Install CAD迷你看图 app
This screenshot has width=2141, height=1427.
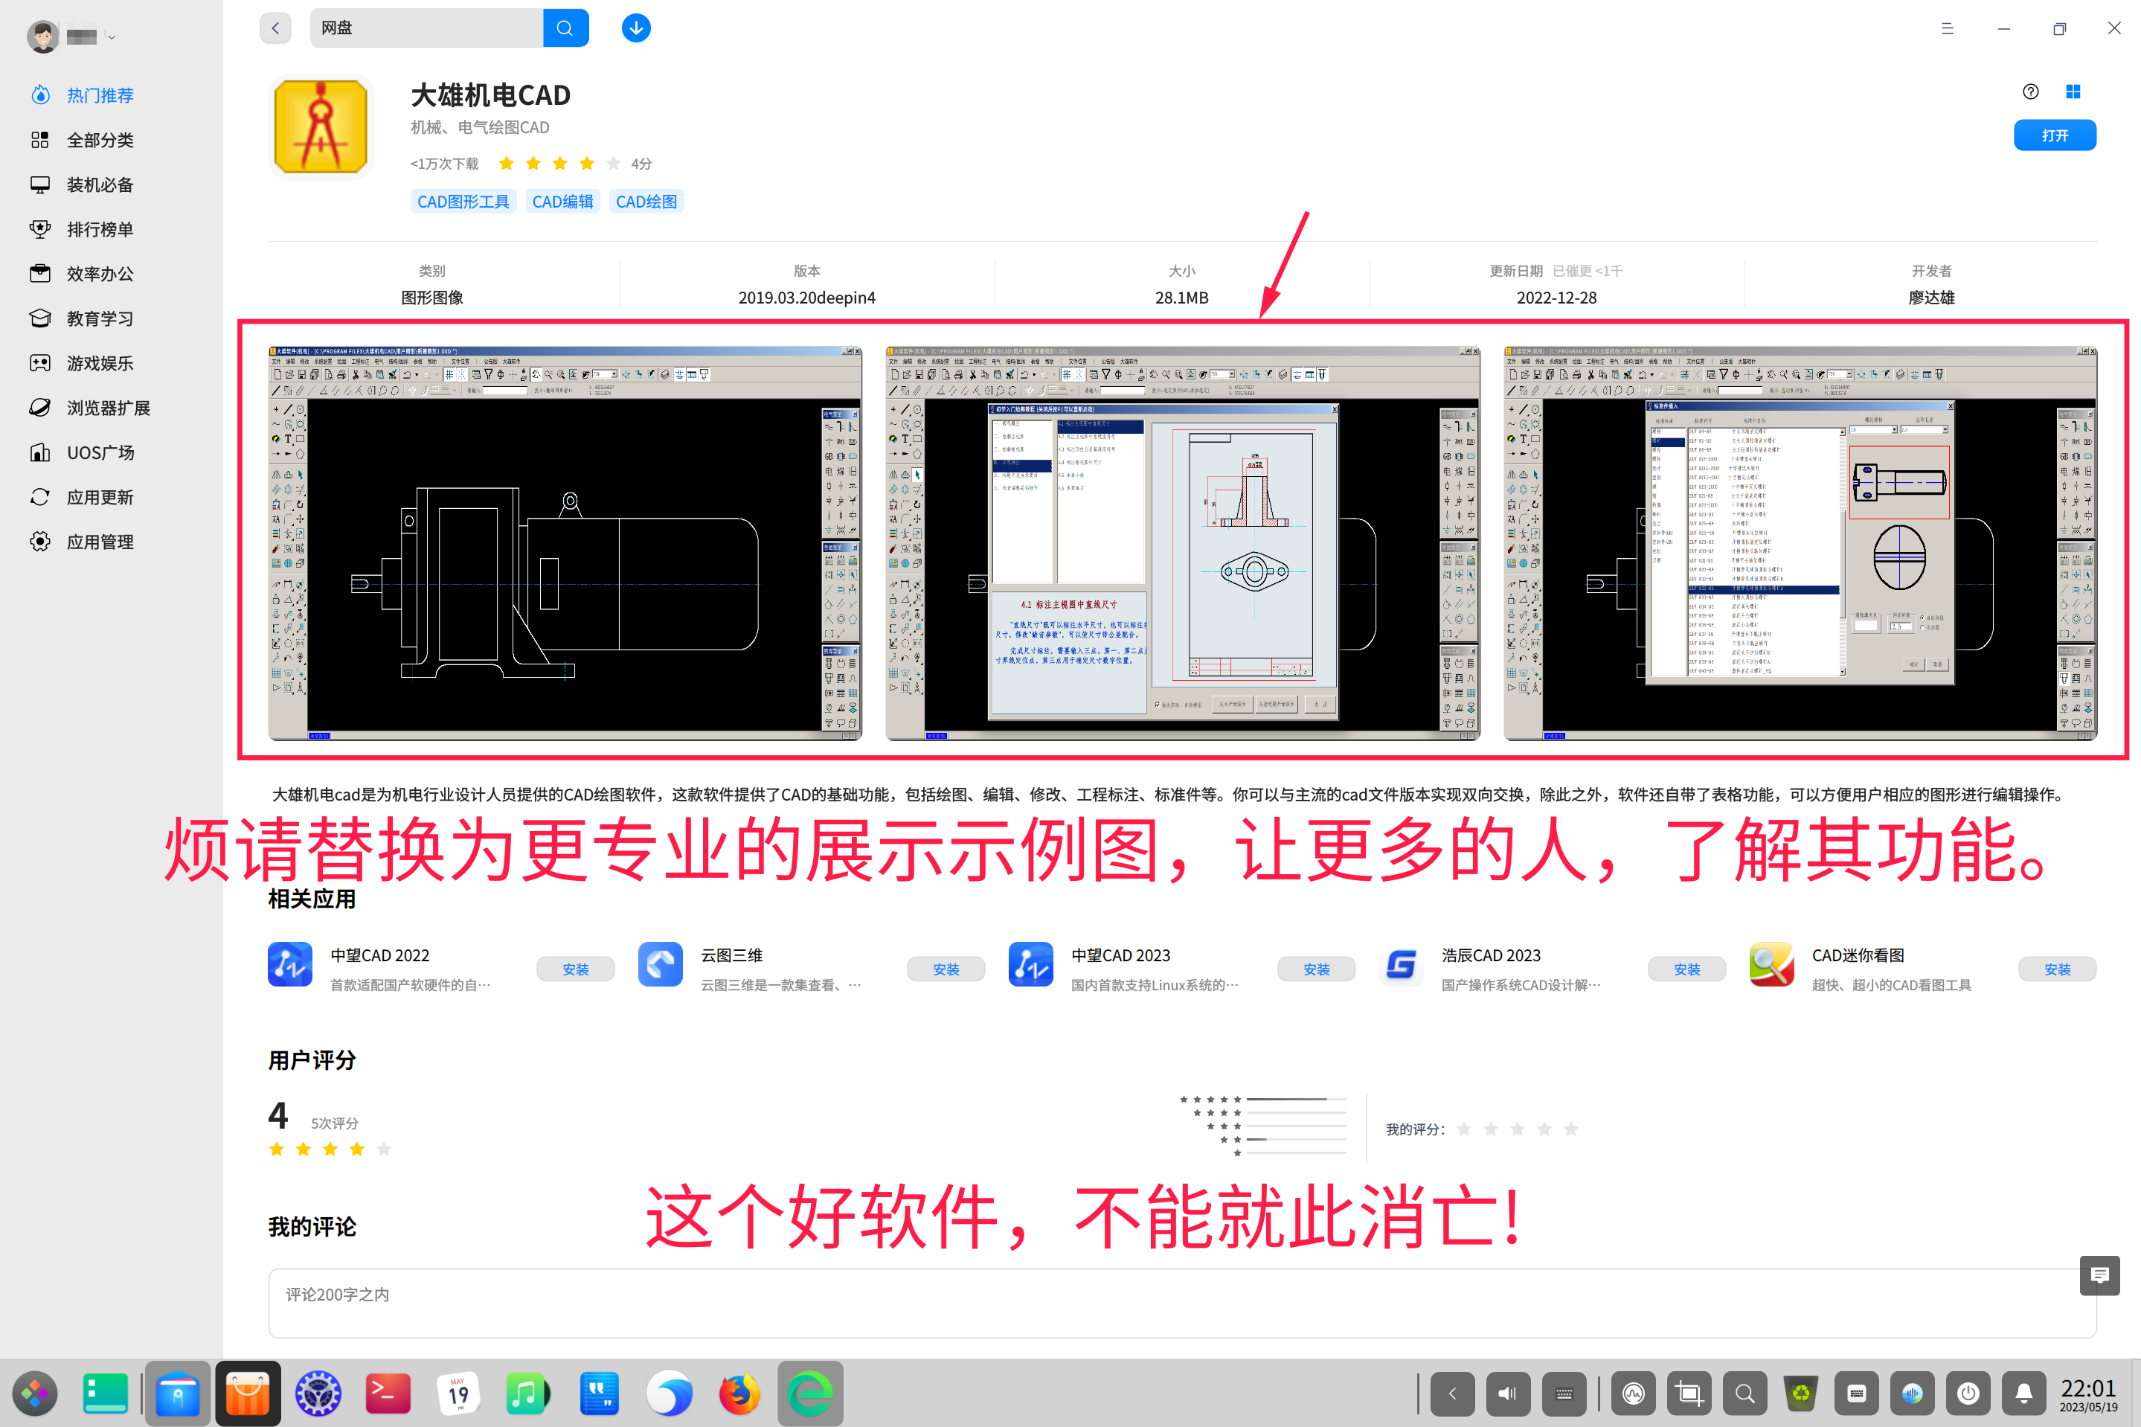(x=2056, y=969)
